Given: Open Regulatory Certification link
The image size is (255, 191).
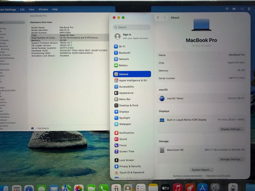Looking at the screenshot, I should click(x=218, y=175).
